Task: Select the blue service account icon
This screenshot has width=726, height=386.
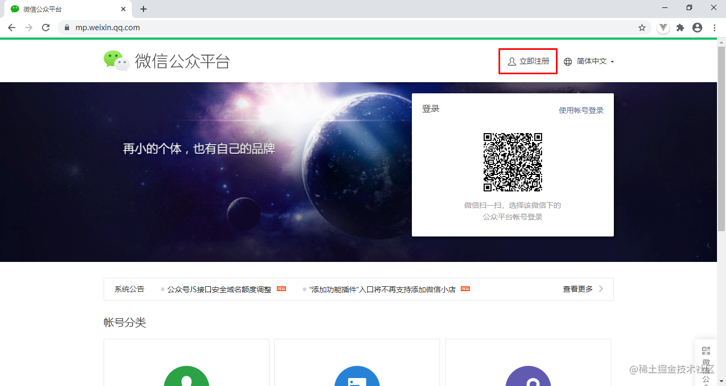Action: [357, 379]
